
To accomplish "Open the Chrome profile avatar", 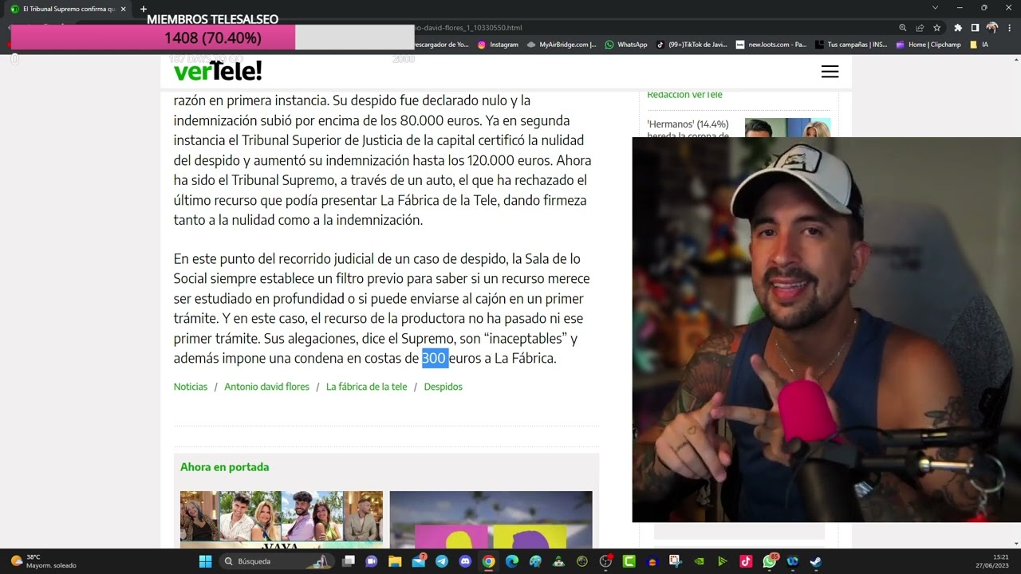I will pos(992,27).
